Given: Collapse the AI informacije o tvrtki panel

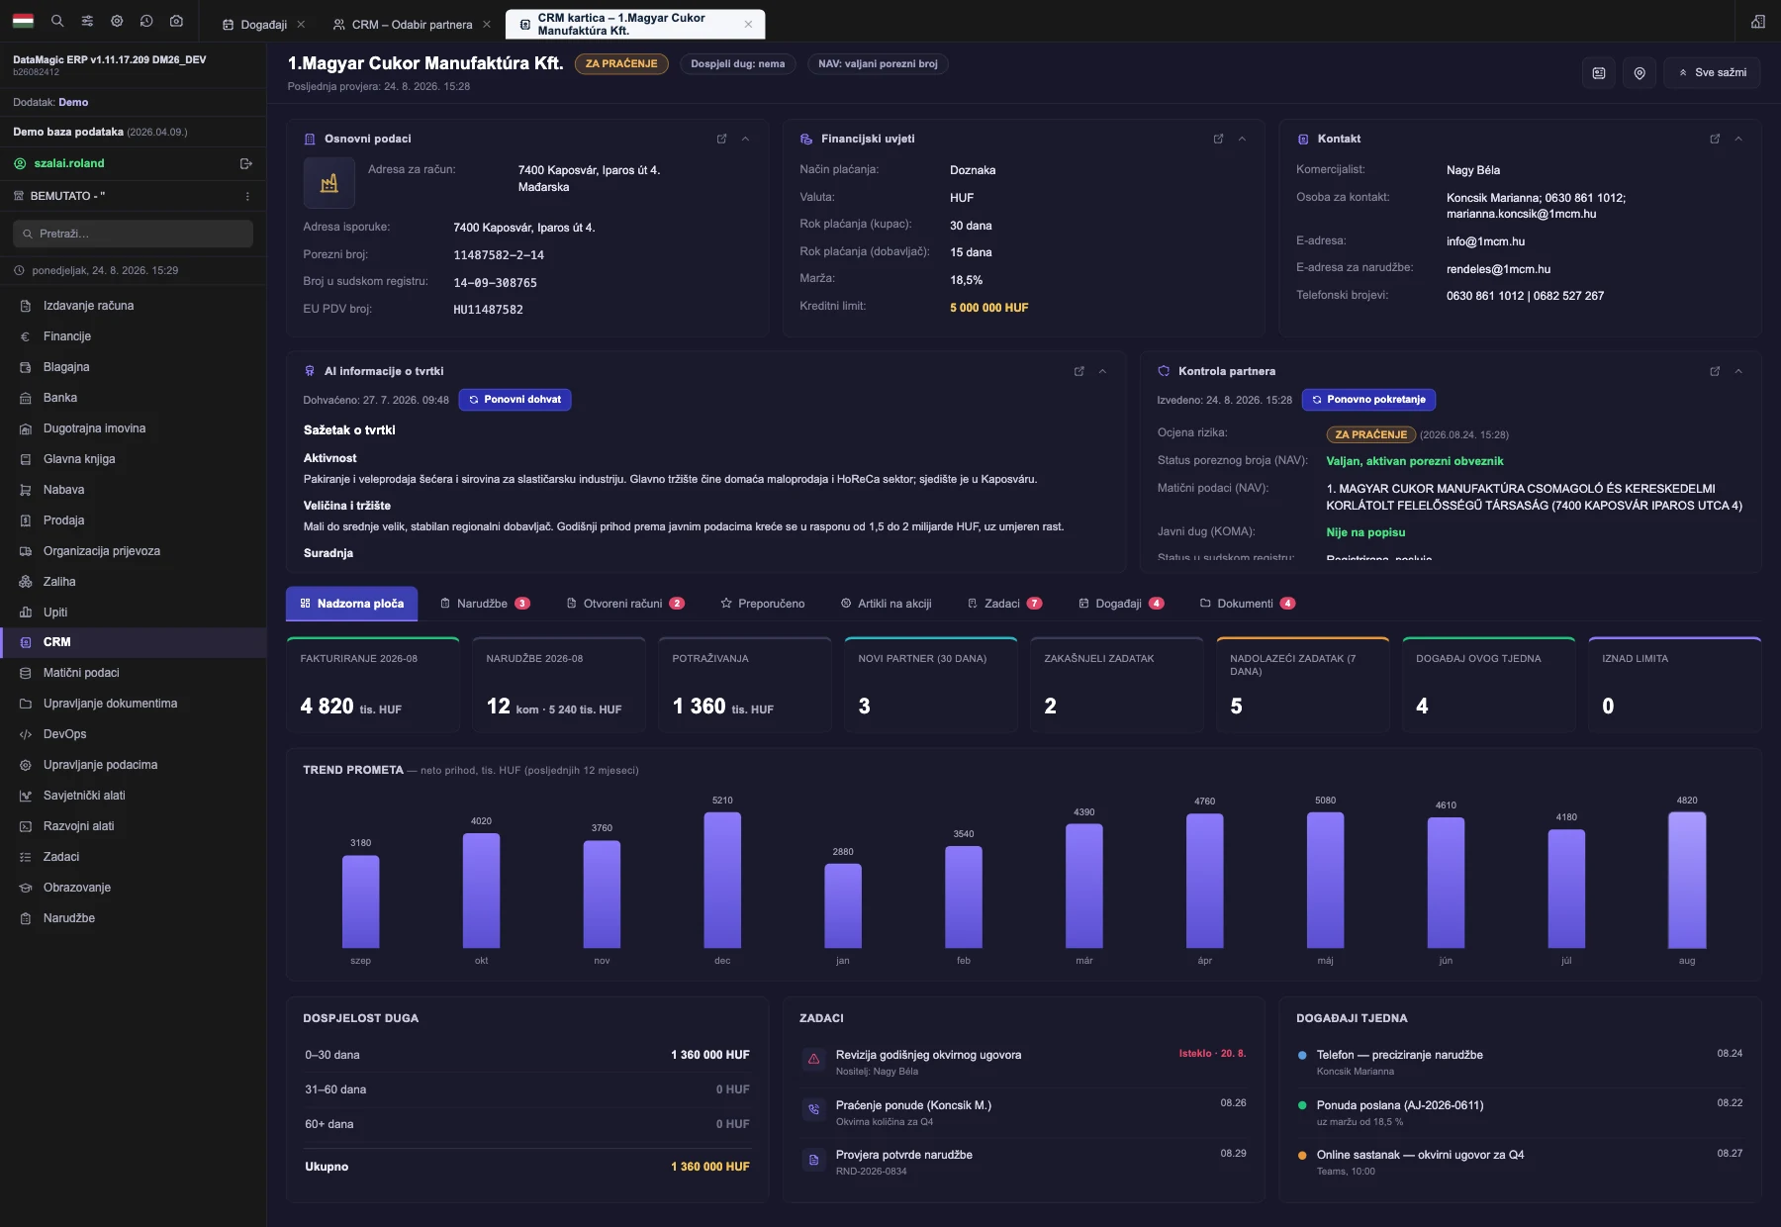Looking at the screenshot, I should click(1102, 371).
